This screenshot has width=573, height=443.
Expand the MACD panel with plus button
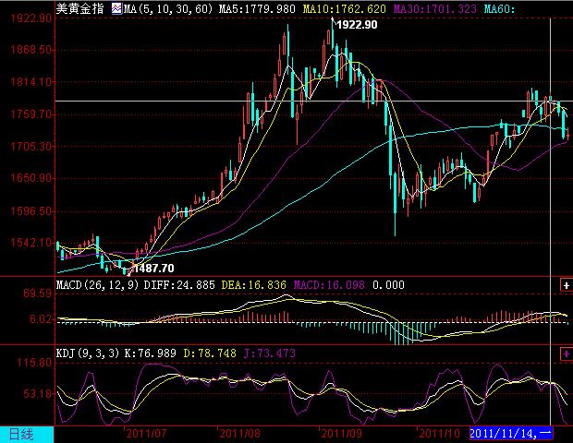pyautogui.click(x=567, y=285)
